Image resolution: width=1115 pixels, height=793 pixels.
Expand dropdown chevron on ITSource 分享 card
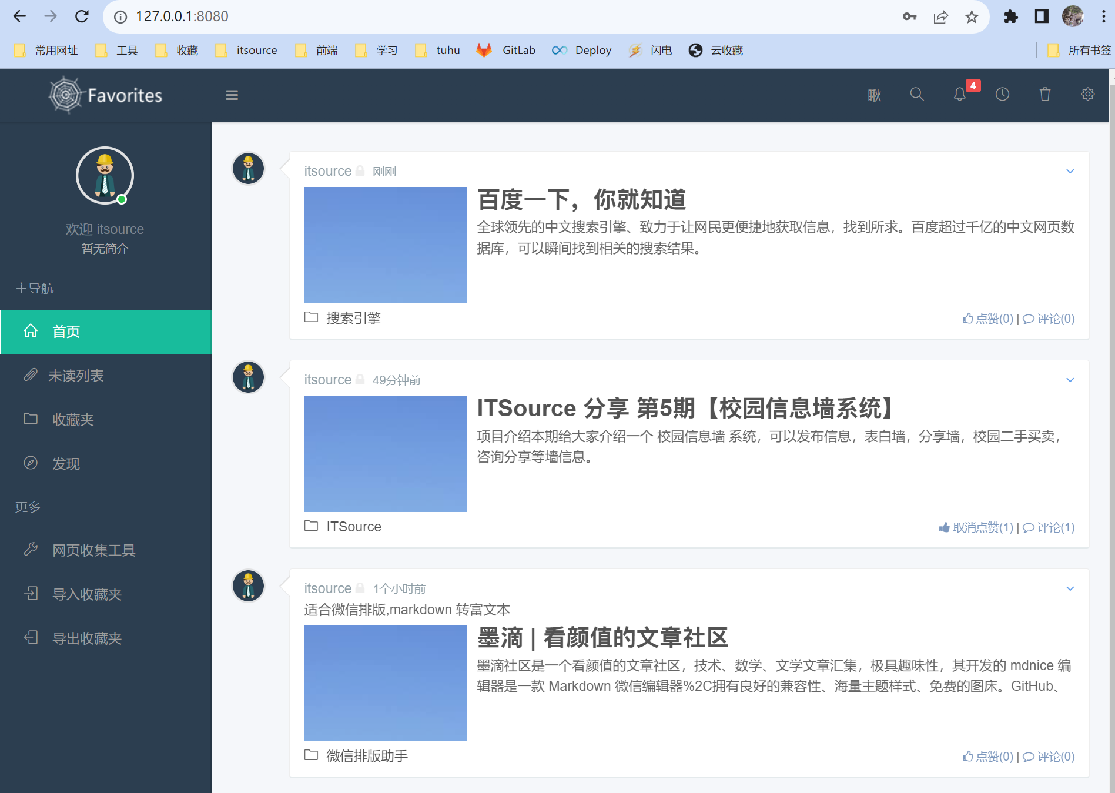click(1070, 380)
